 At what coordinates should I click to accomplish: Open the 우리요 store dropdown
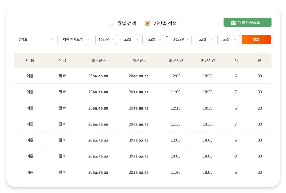coord(36,39)
